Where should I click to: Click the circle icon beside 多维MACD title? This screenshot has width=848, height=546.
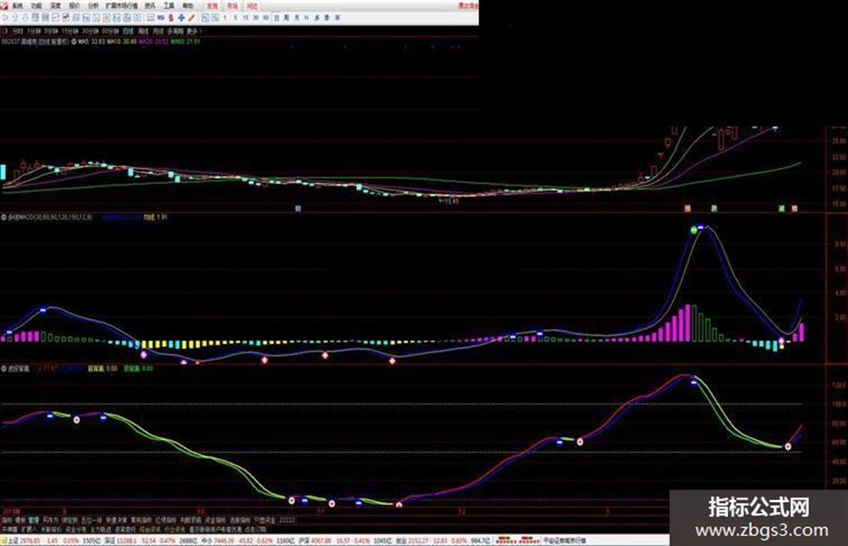click(4, 217)
